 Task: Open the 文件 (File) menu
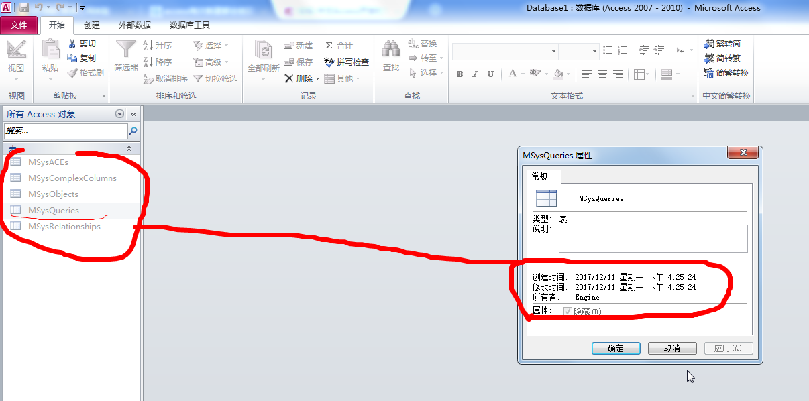(19, 25)
